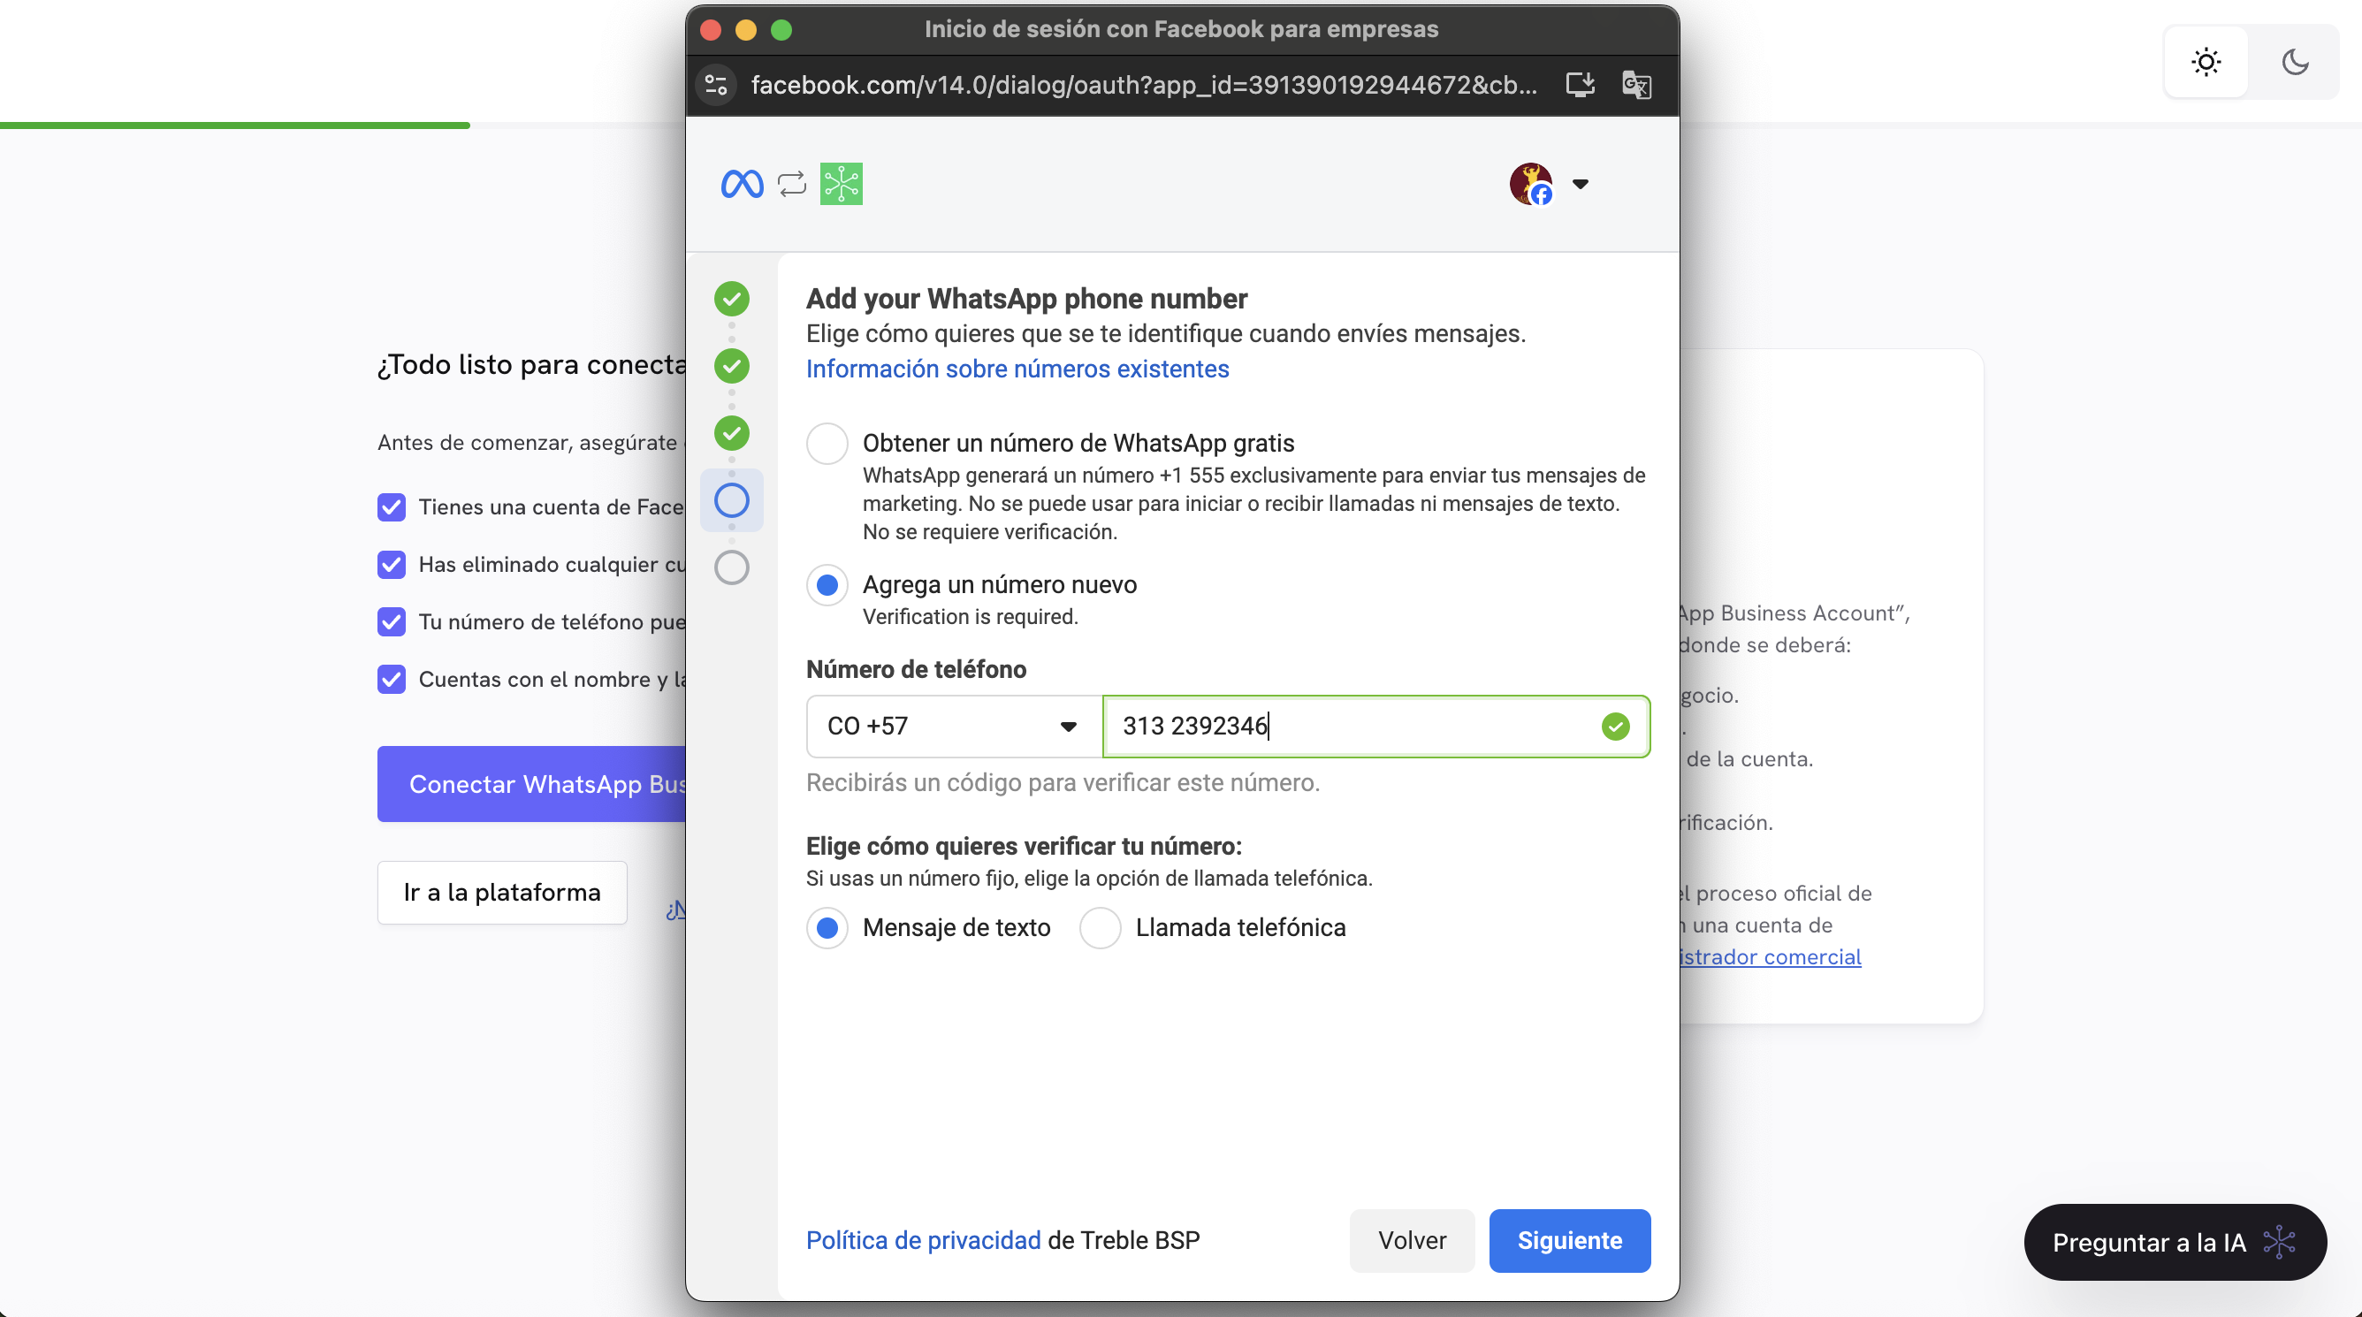Switch to dark theme moon icon
The image size is (2362, 1317).
pyautogui.click(x=2294, y=63)
